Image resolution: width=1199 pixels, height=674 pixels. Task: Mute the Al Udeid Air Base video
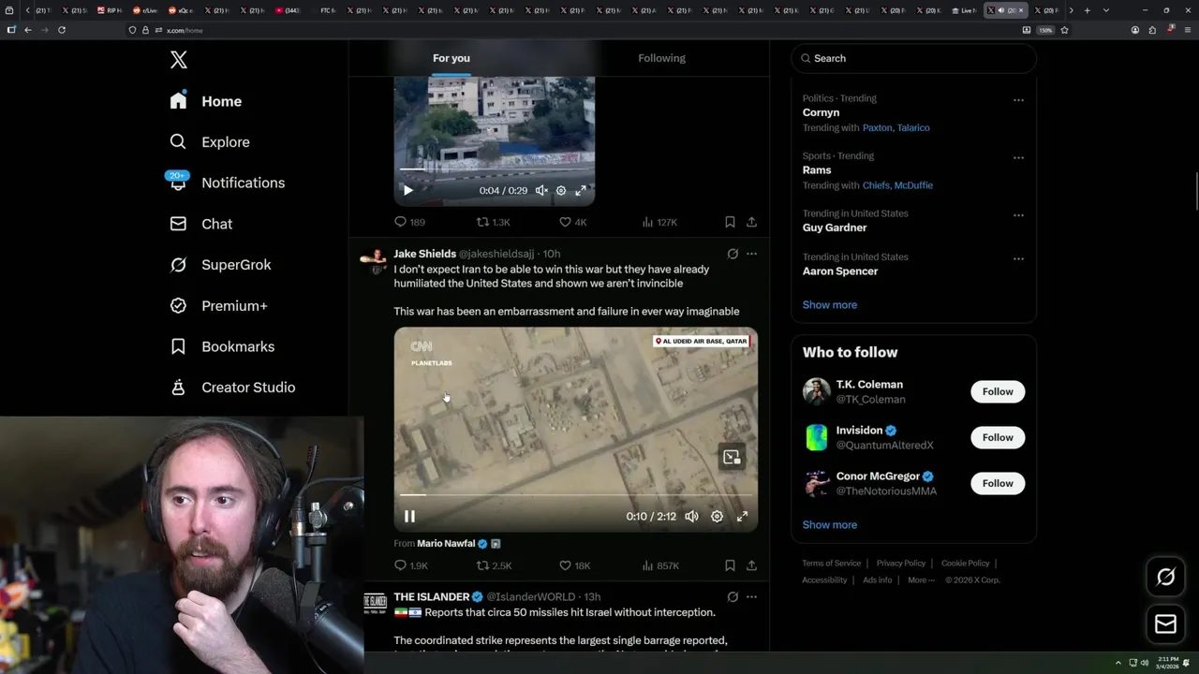click(x=691, y=516)
